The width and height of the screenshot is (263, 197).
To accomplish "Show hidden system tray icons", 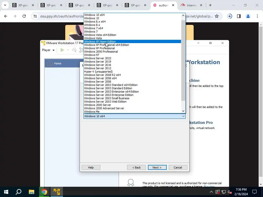I will [211, 192].
